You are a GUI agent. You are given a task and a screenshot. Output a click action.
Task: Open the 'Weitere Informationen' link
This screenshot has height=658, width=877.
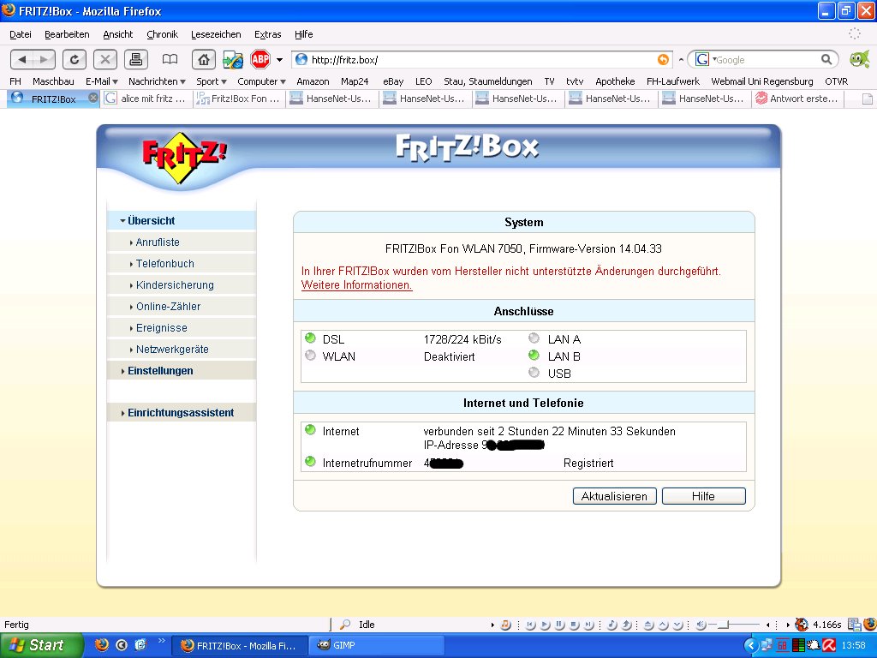tap(356, 285)
